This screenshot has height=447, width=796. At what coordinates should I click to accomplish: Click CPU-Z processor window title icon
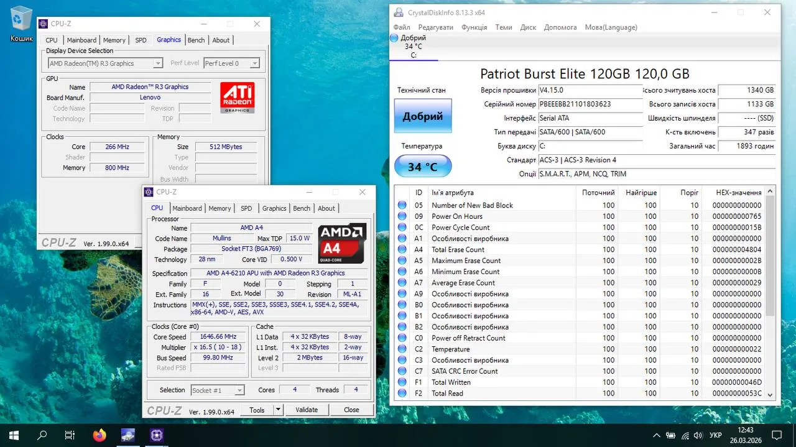[149, 192]
